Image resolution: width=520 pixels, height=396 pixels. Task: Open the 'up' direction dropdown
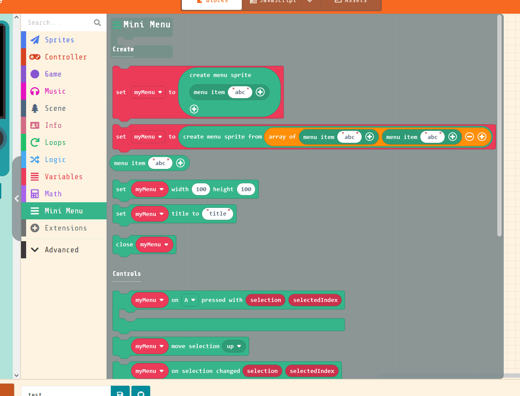click(x=234, y=346)
